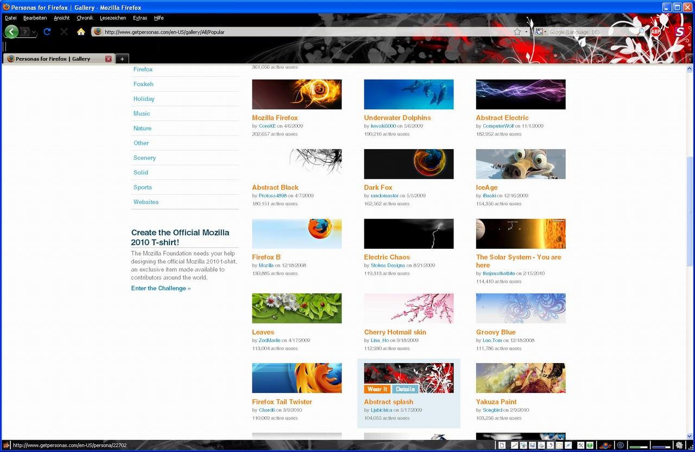
Task: Click the blue progress bar in status bar
Action: point(661,447)
